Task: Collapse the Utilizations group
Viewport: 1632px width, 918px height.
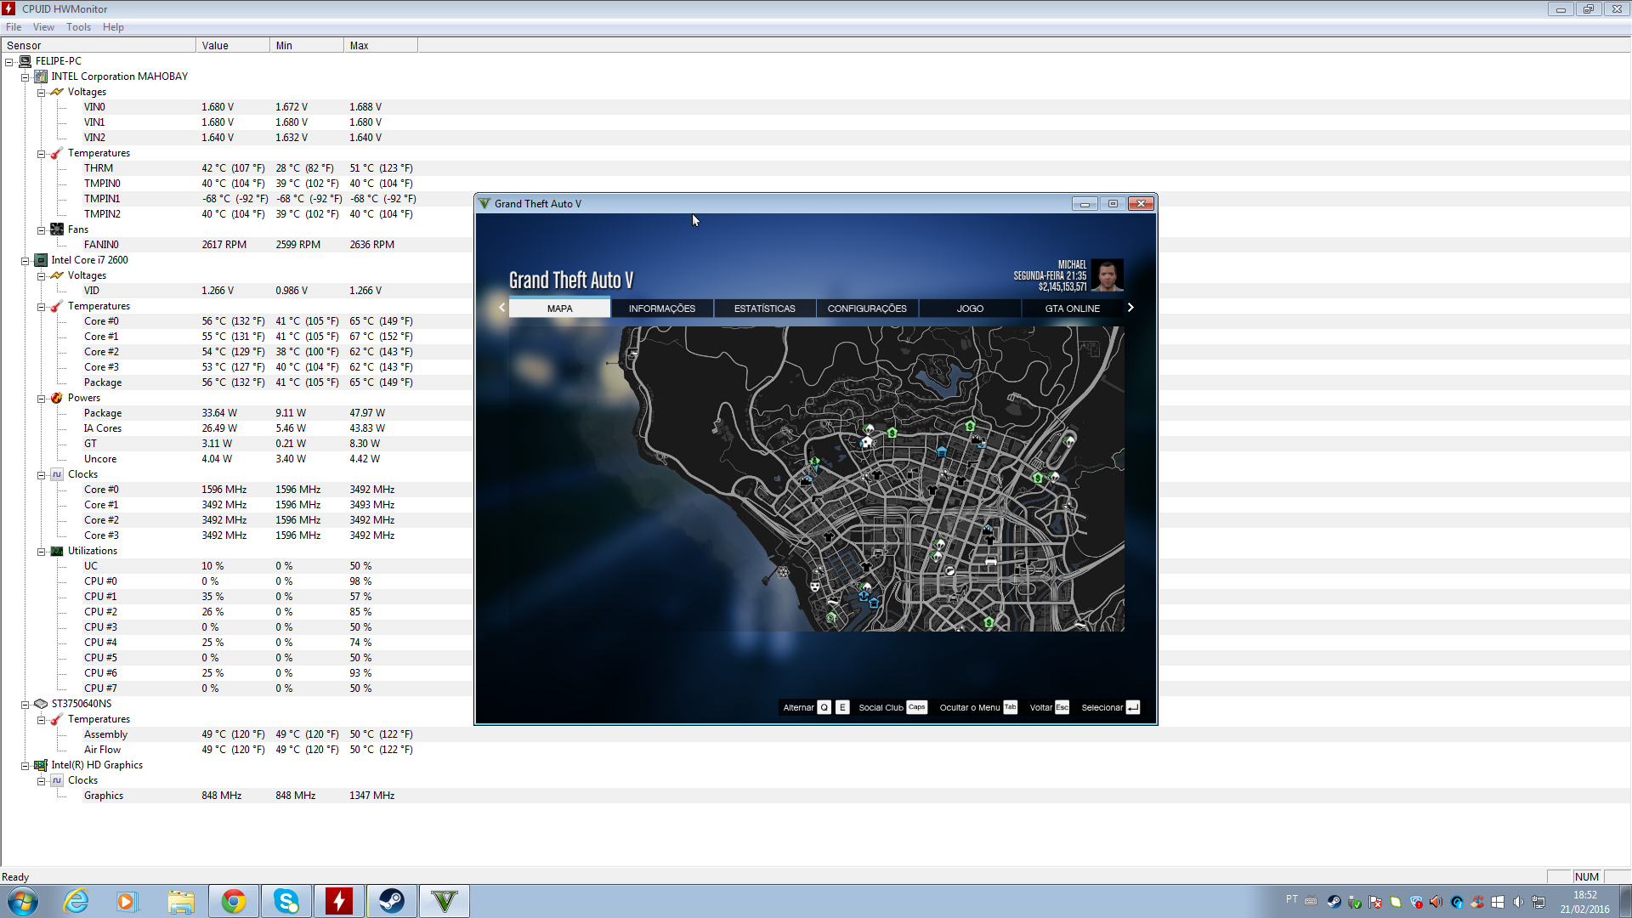Action: pos(41,552)
